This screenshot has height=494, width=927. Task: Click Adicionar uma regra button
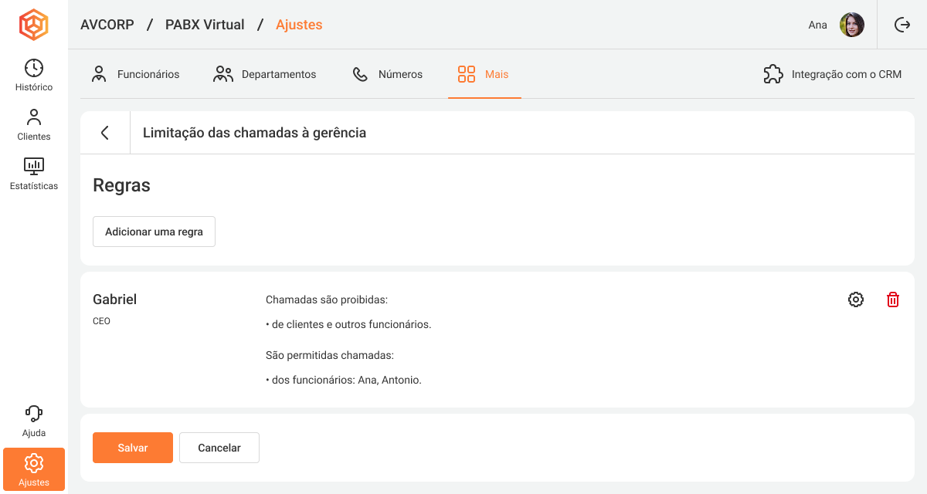point(154,232)
